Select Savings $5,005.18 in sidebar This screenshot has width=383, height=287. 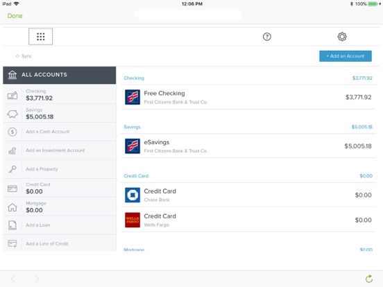click(x=60, y=113)
